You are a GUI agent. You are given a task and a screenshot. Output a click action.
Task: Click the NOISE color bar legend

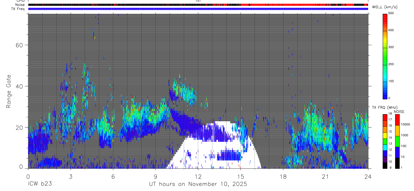(397, 141)
